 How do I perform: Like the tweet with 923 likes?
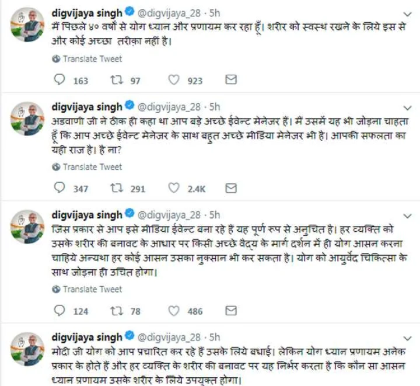[x=173, y=80]
